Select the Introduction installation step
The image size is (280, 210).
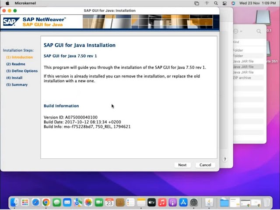19,57
